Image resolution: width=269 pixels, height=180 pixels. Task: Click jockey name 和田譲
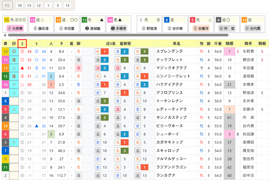click(248, 134)
